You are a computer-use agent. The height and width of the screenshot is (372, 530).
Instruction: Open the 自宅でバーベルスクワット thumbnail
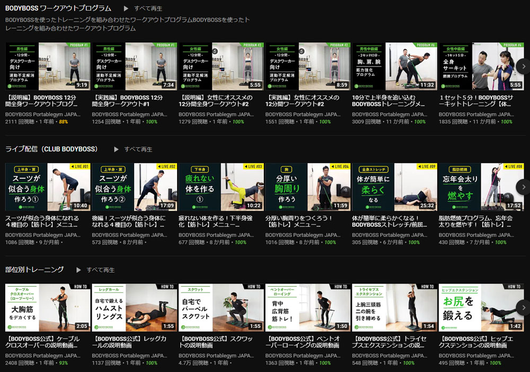pos(221,307)
